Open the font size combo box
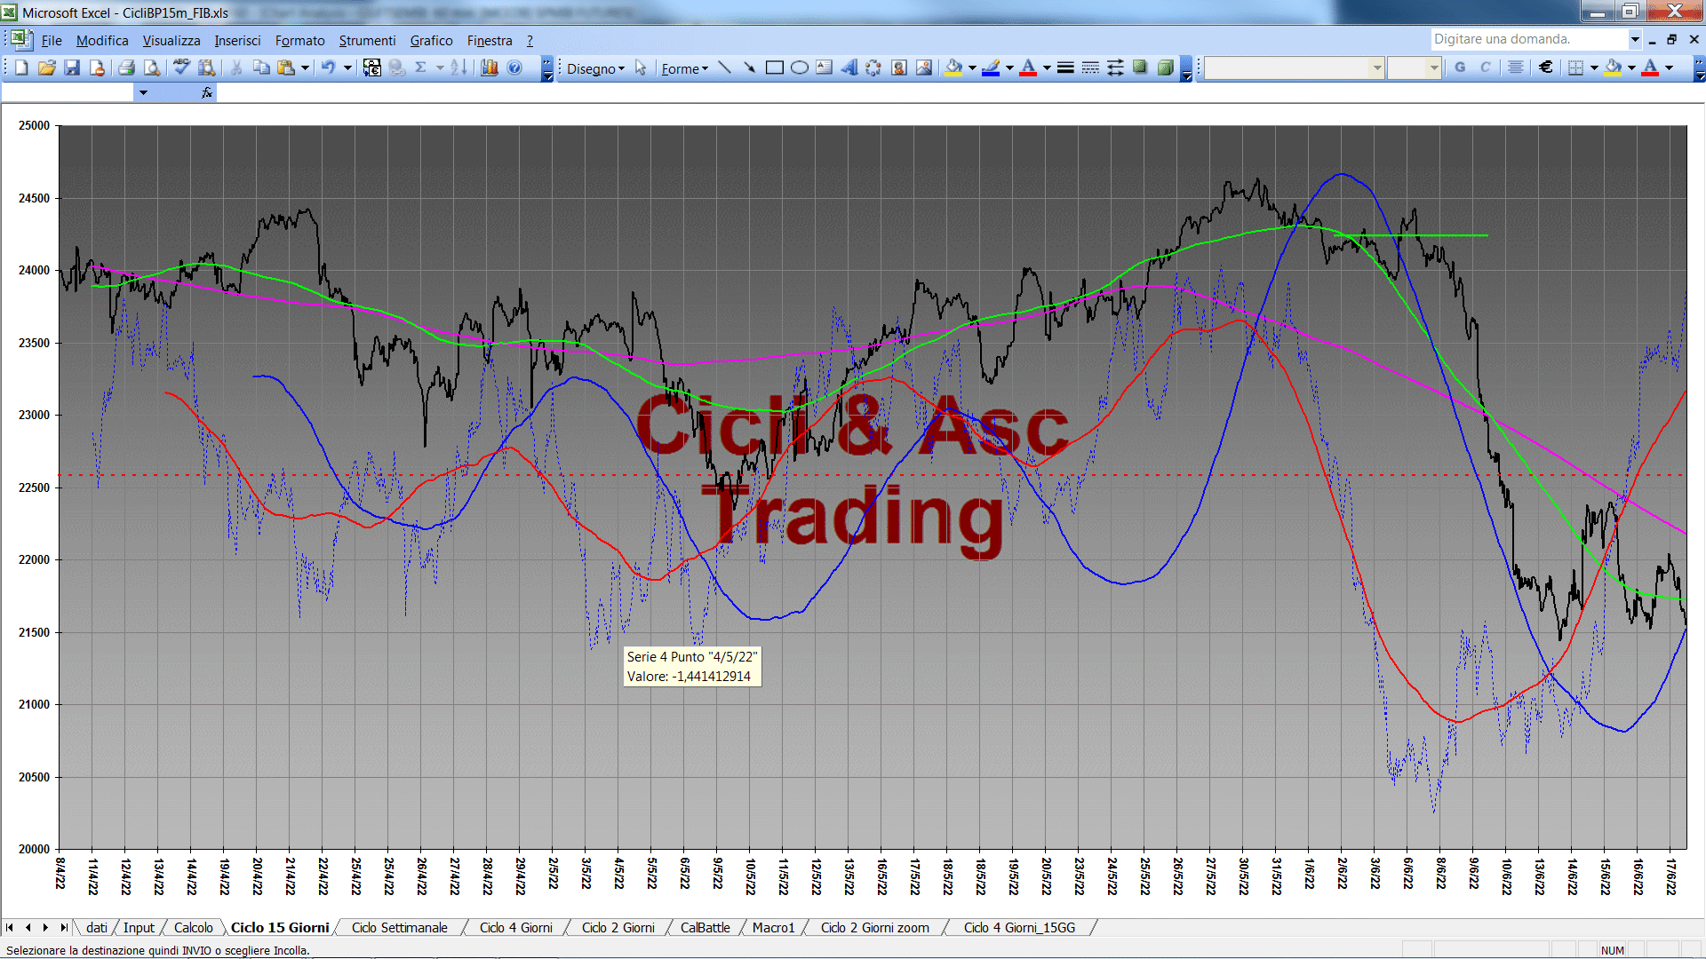The height and width of the screenshot is (959, 1706). pyautogui.click(x=1415, y=67)
